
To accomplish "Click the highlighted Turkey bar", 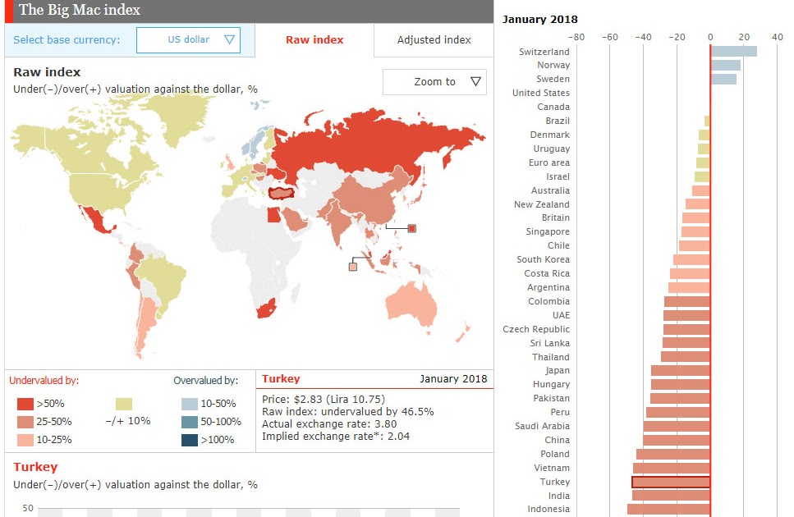I will [x=671, y=482].
